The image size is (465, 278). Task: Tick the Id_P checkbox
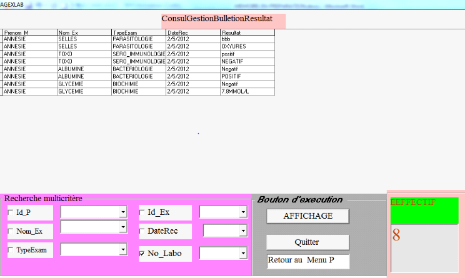[x=11, y=213]
